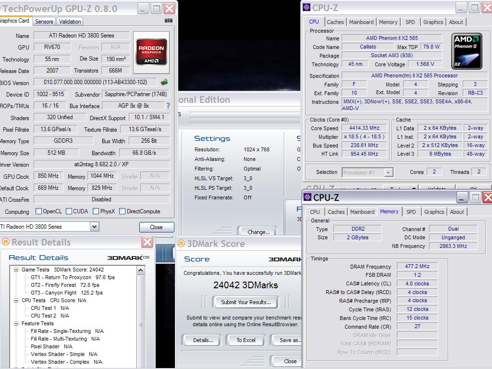
Task: Click the BIOS save chip icon
Action: (164, 82)
